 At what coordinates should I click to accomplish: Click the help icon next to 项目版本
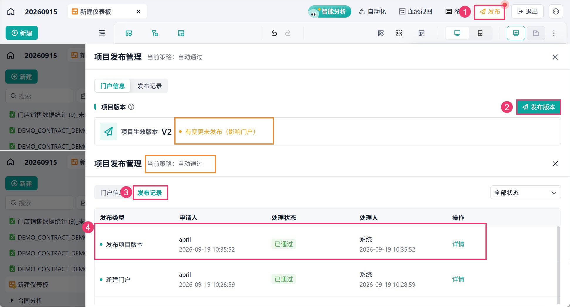pos(131,107)
